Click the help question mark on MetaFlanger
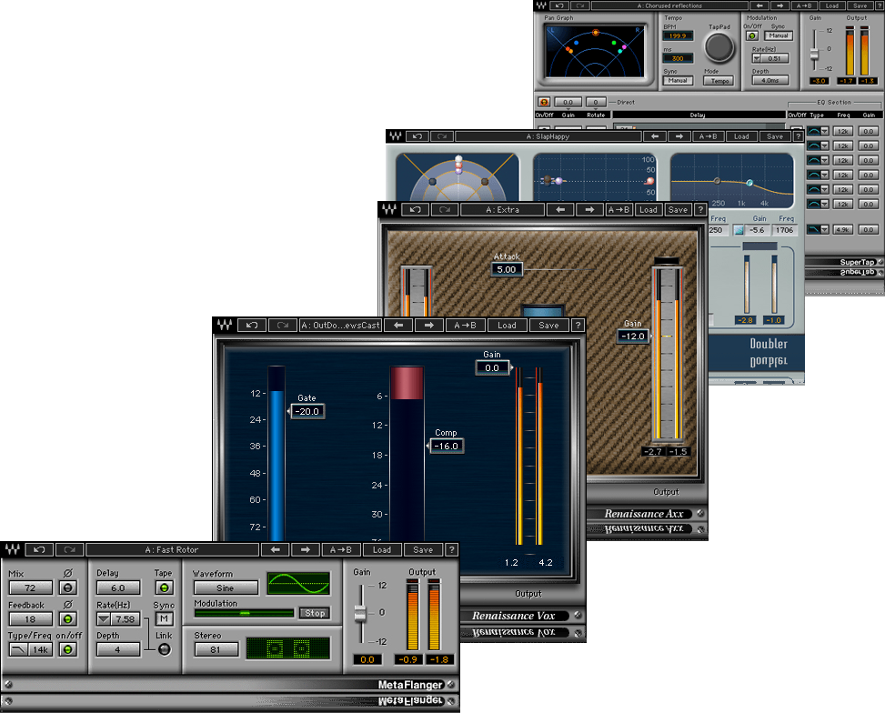 point(452,549)
